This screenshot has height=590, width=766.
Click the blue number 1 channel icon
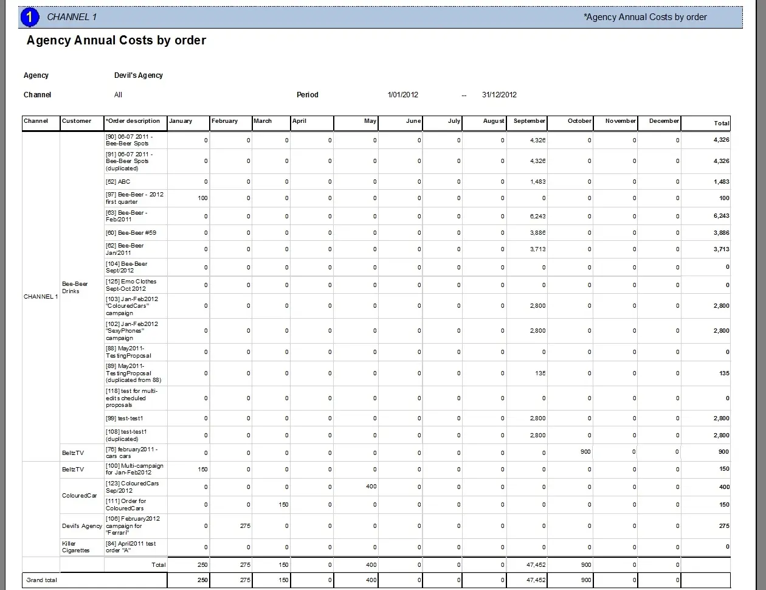coord(29,17)
